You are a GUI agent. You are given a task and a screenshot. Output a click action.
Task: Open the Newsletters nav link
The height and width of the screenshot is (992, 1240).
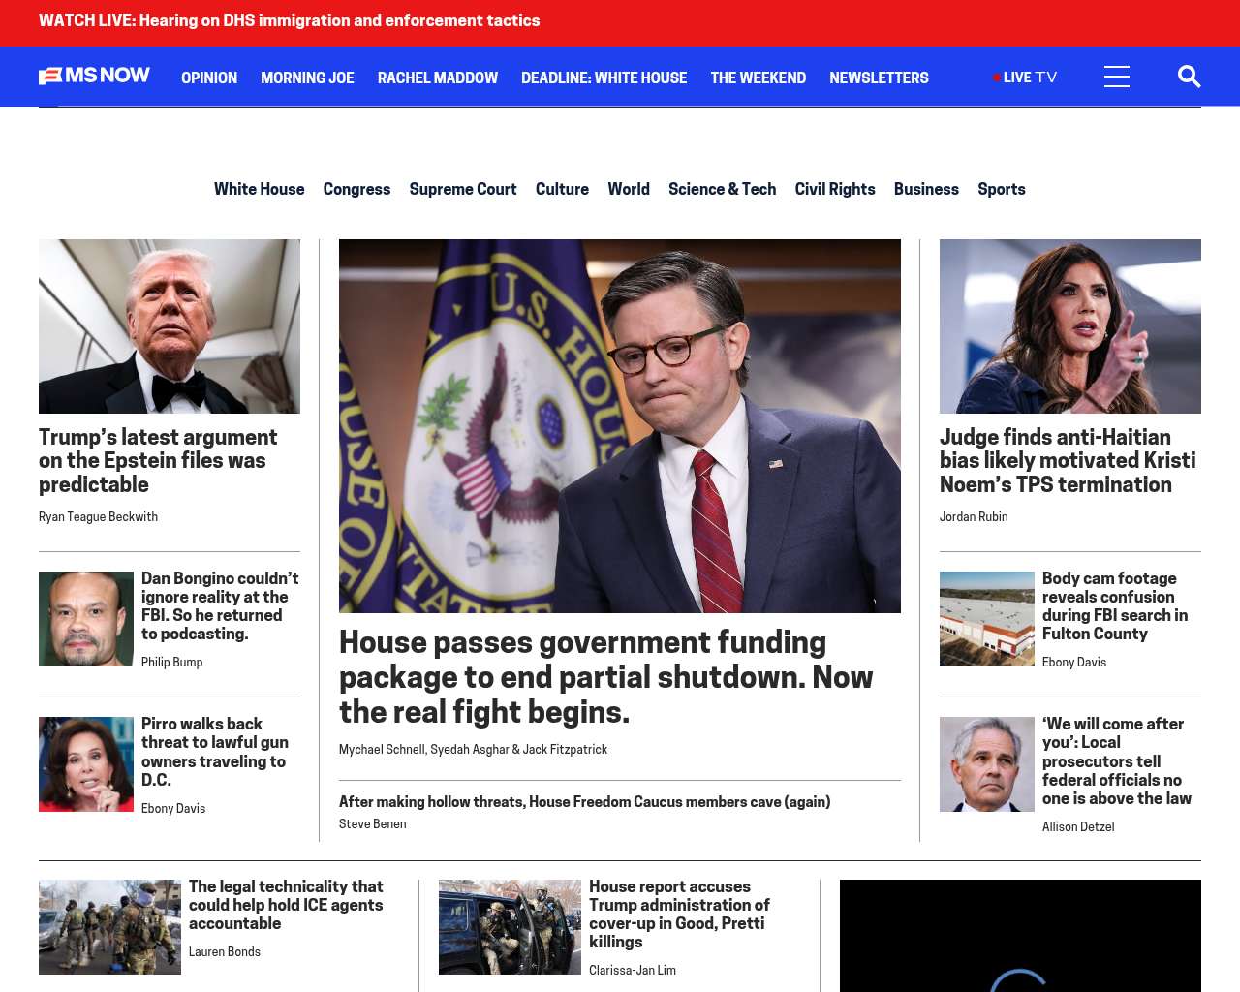(x=879, y=77)
